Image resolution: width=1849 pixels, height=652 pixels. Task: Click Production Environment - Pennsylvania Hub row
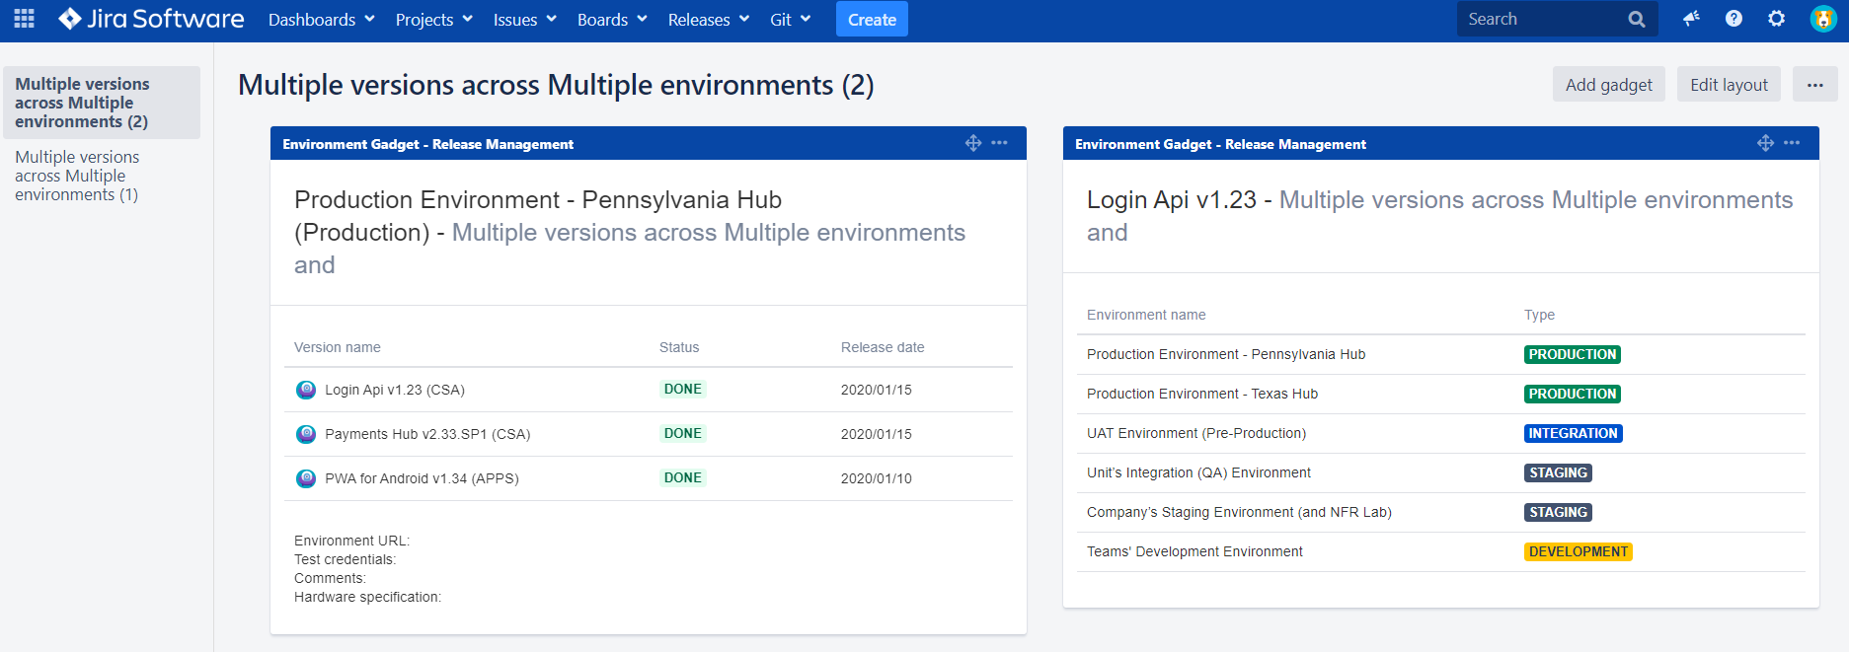(1441, 354)
